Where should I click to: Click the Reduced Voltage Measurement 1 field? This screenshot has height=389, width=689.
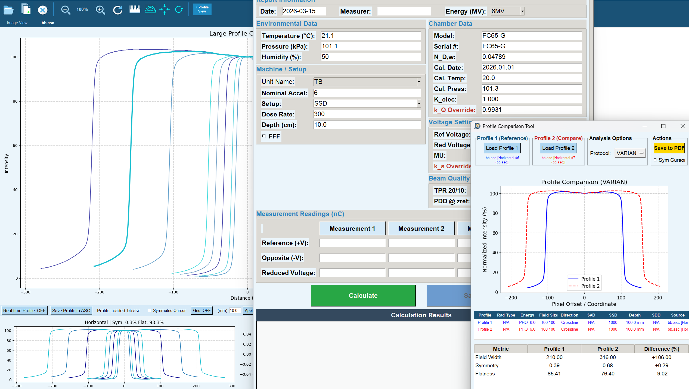point(352,273)
